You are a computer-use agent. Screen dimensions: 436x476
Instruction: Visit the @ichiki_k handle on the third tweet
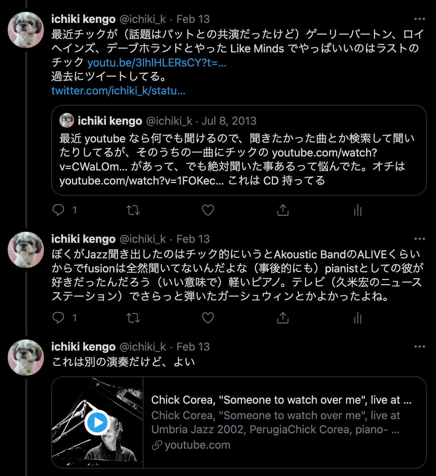click(x=143, y=347)
